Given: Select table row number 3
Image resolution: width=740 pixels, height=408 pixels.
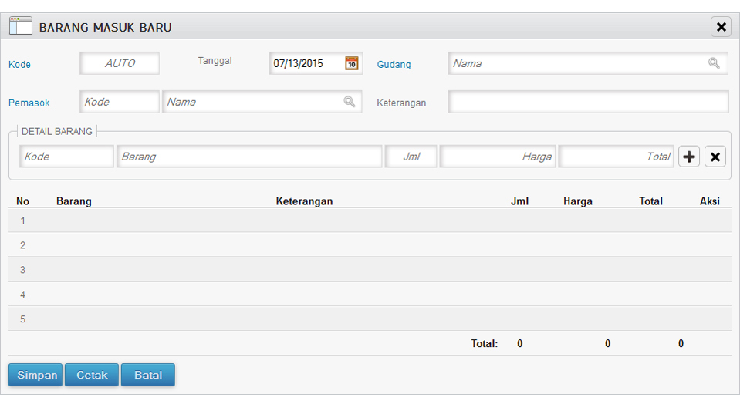Looking at the screenshot, I should pos(370,269).
